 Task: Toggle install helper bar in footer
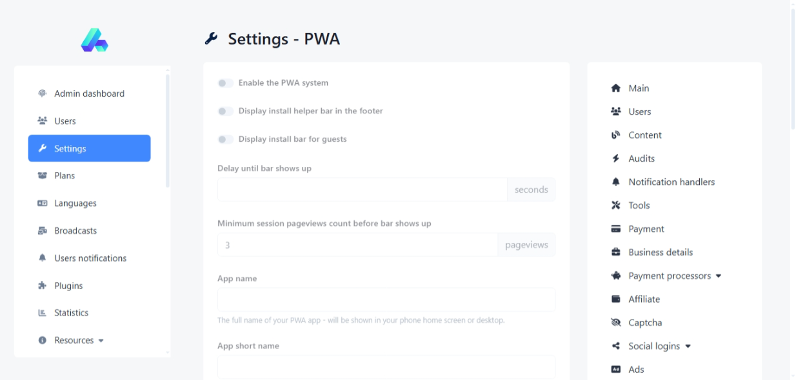coord(225,111)
